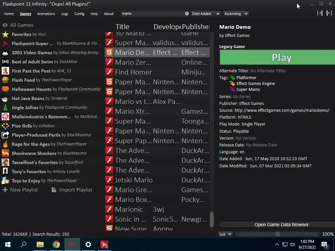The height and width of the screenshot is (251, 335).
Task: Open the Logs tab
Action: coord(64,14)
